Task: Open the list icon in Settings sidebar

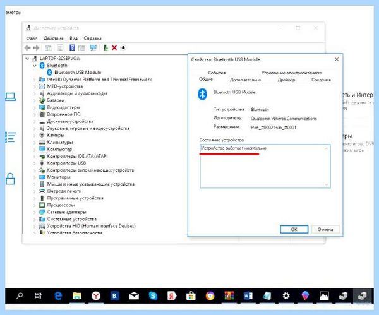Action: pos(11,137)
